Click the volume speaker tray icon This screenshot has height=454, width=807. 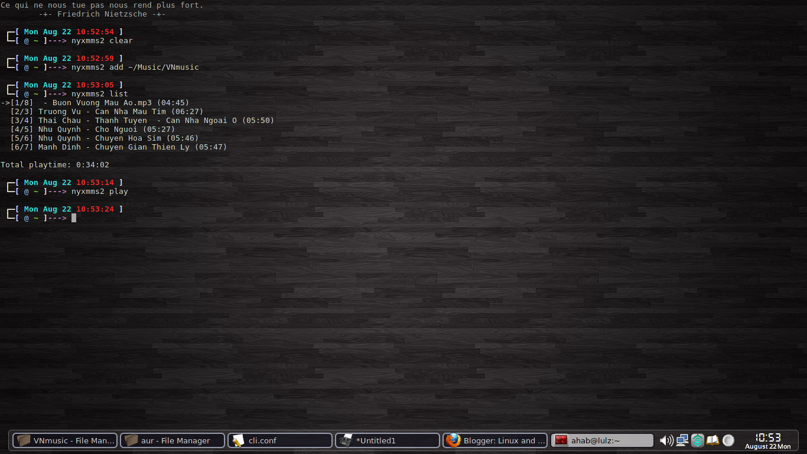tap(666, 440)
